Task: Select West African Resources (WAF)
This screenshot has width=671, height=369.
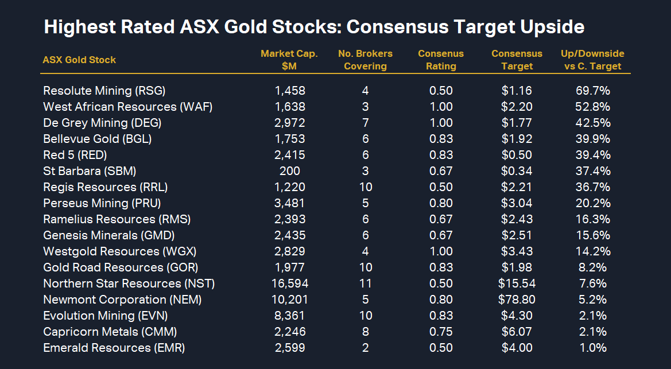Action: (x=118, y=107)
